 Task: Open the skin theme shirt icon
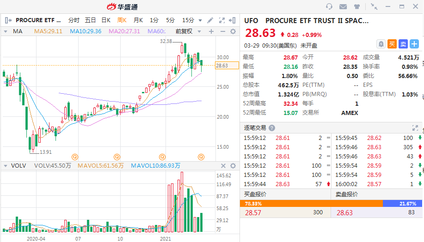pyautogui.click(x=357, y=6)
